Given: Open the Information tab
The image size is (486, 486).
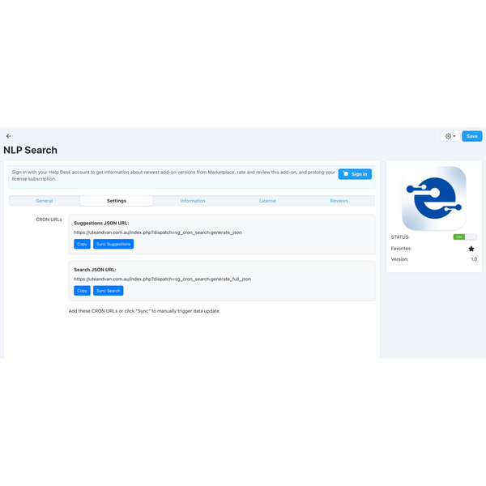Looking at the screenshot, I should (x=193, y=201).
